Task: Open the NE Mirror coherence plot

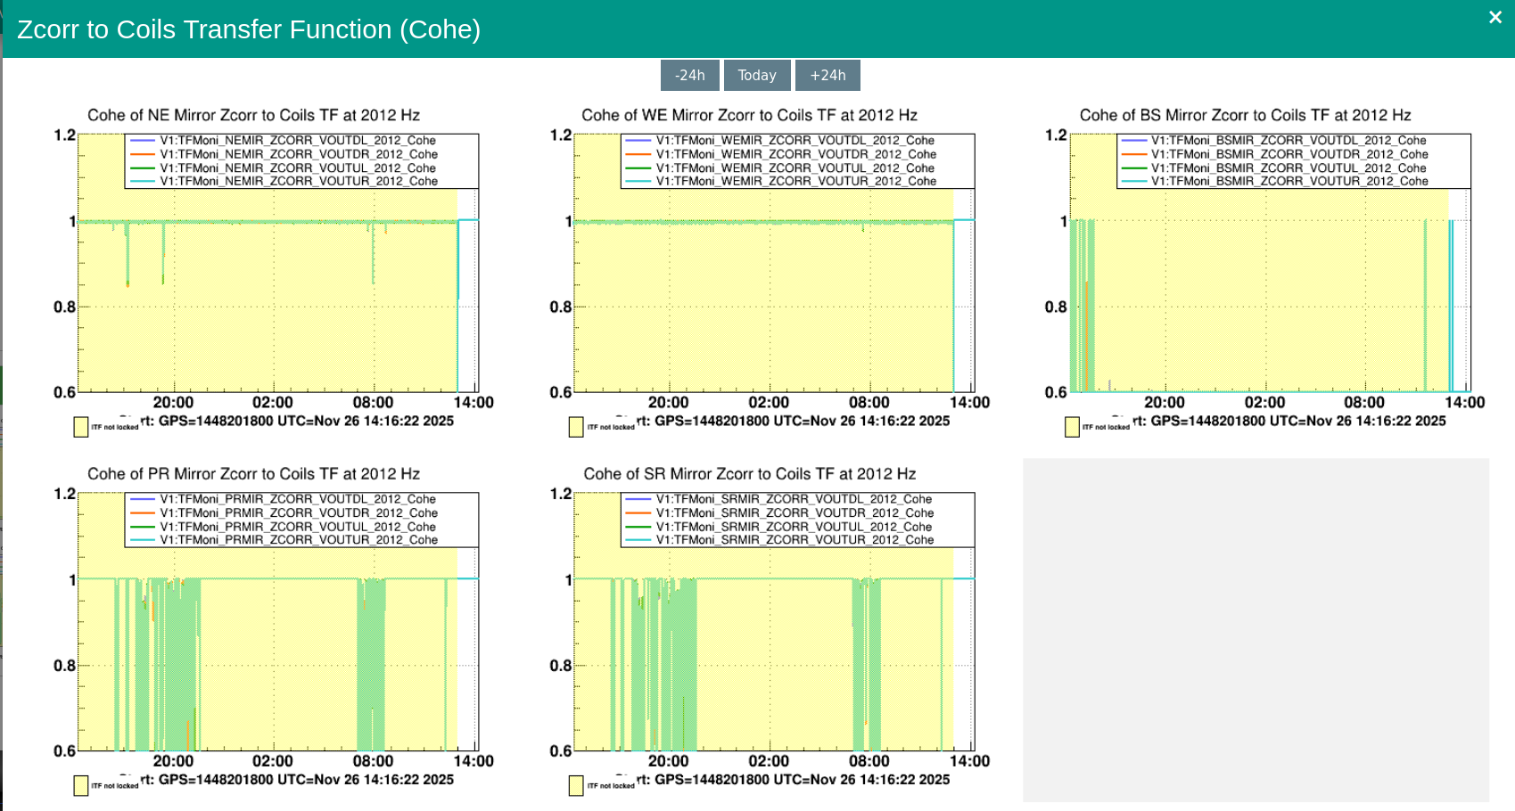Action: coord(278,285)
